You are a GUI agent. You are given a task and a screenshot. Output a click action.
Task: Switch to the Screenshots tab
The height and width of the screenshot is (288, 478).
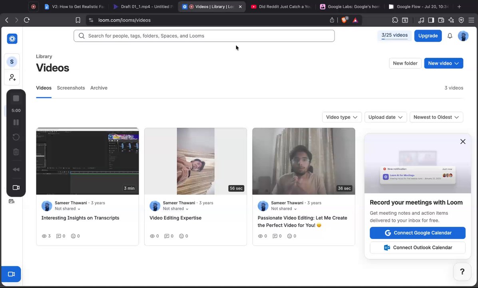pos(71,88)
